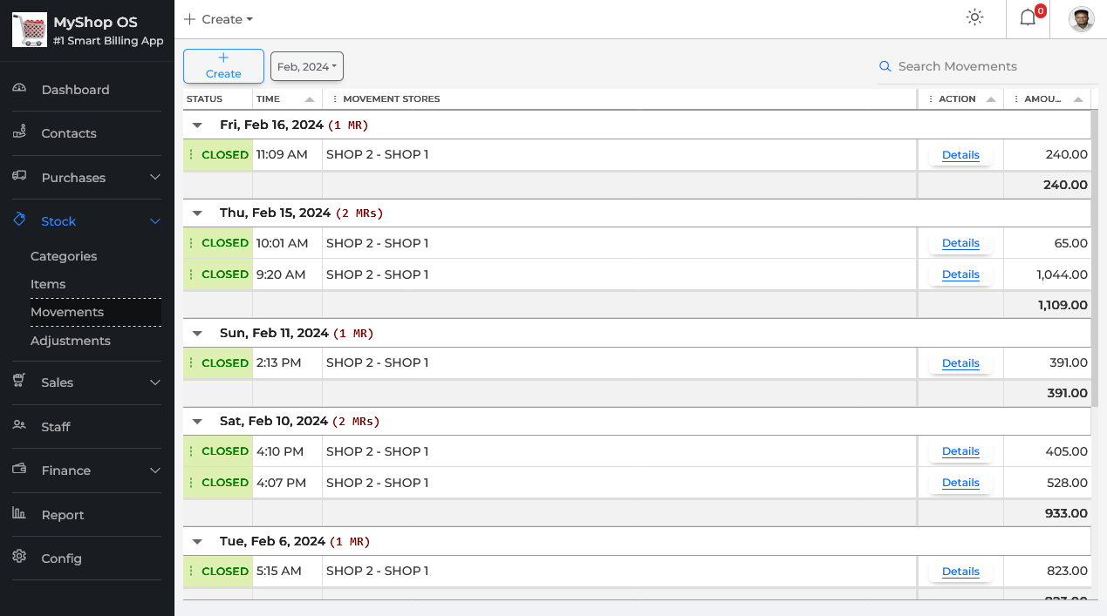Click the MyShop OS shopping cart logo
This screenshot has height=616, width=1107.
click(x=29, y=30)
